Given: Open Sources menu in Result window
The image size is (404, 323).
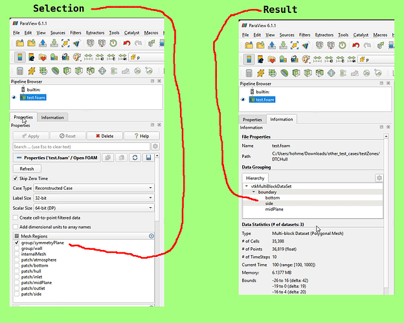Looking at the screenshot, I should point(287,35).
